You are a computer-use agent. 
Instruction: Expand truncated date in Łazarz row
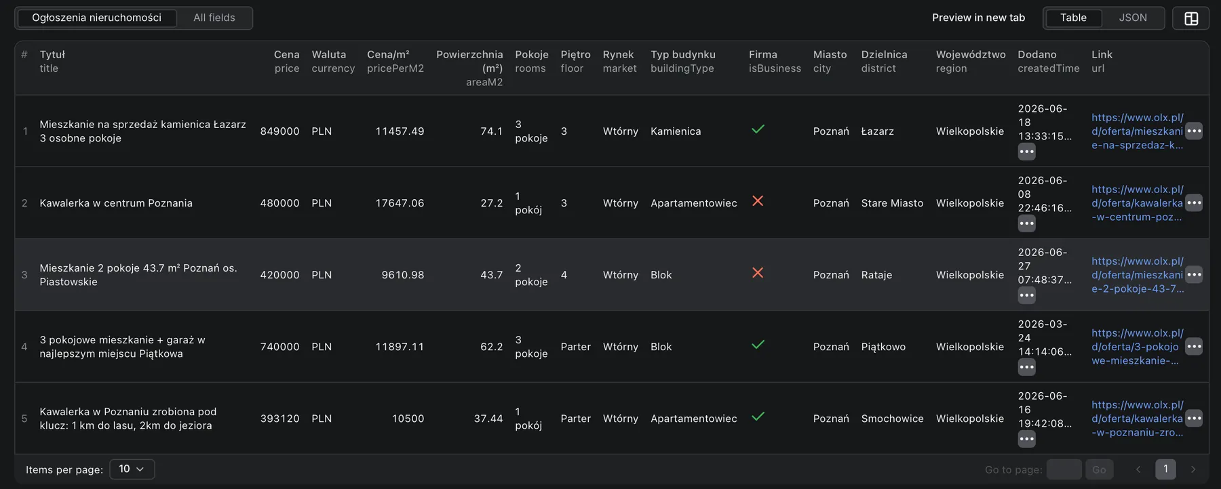click(1027, 152)
